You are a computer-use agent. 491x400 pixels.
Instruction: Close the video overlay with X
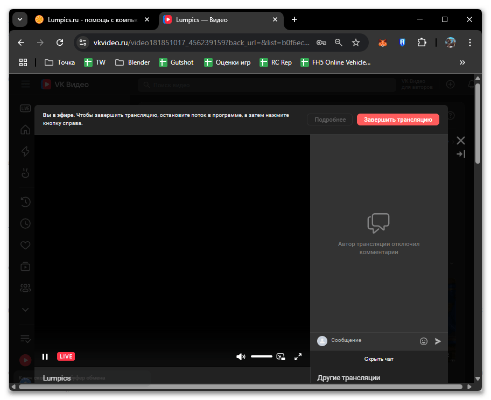(x=460, y=141)
